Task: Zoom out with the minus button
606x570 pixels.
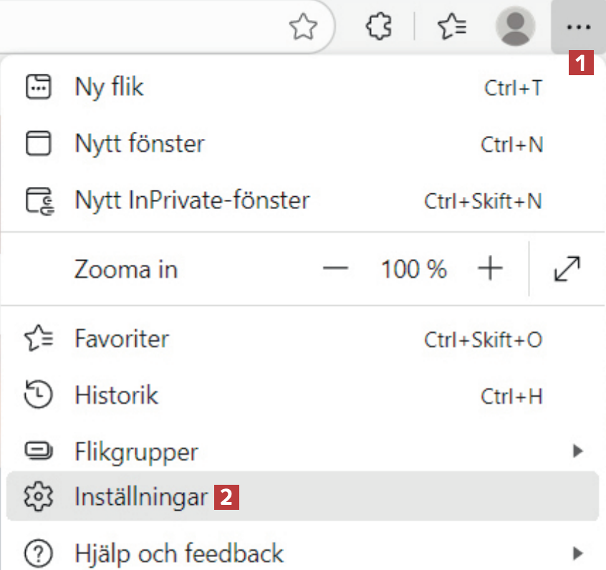Action: click(335, 269)
